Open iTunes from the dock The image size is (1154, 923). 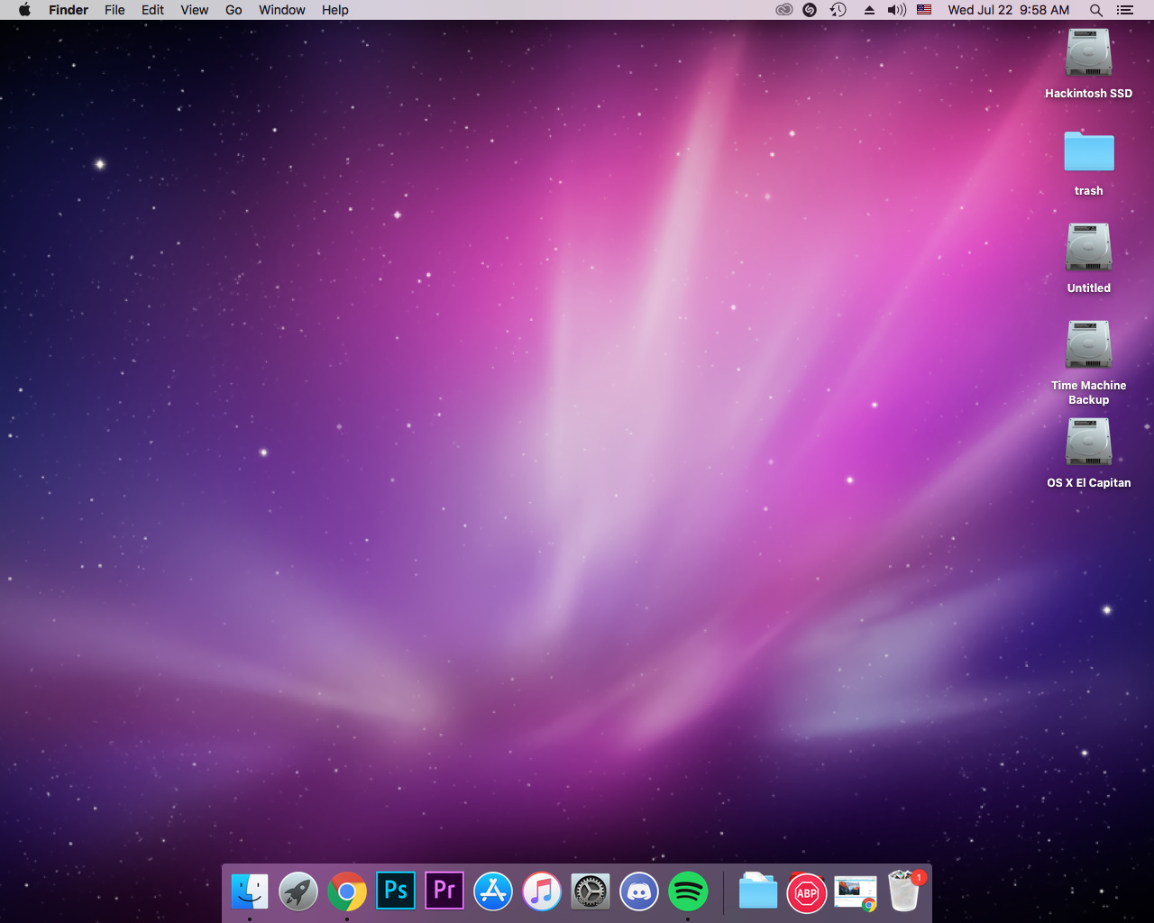click(542, 891)
